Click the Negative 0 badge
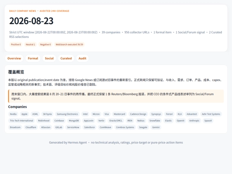This screenshot has height=174, width=232. tap(46, 45)
